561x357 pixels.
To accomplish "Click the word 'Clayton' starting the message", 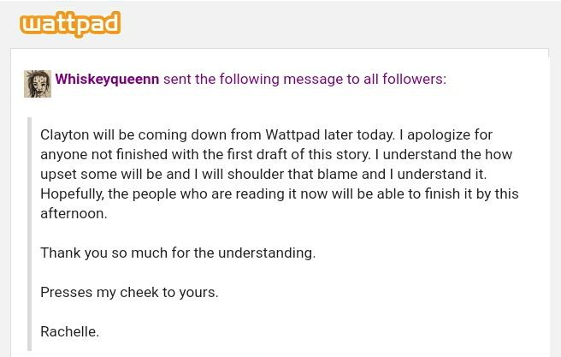I will (65, 135).
